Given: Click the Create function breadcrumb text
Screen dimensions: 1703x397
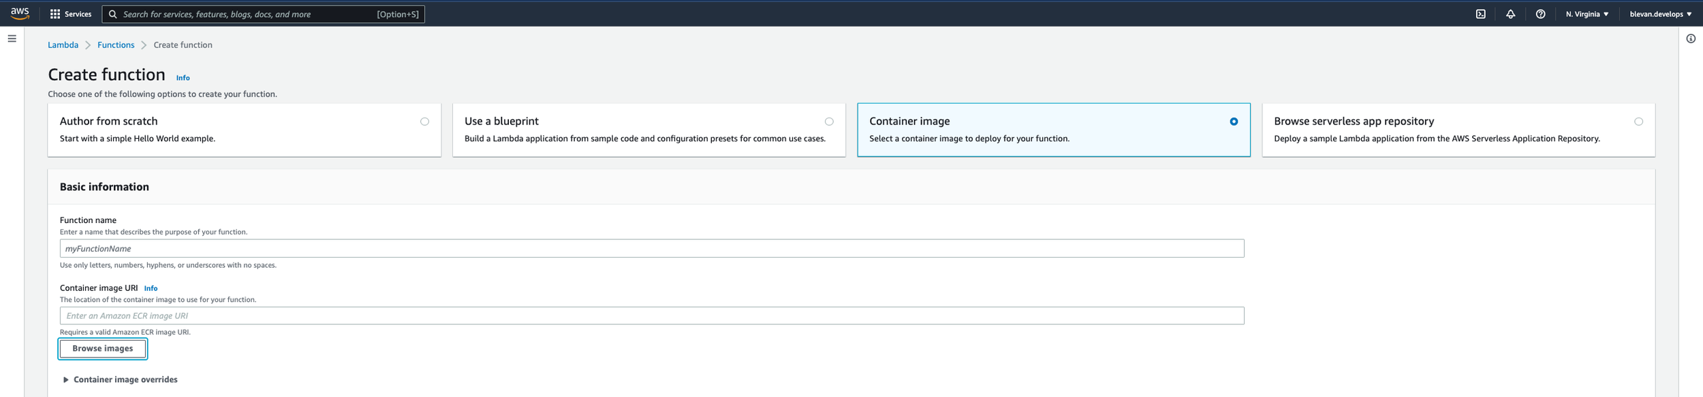Looking at the screenshot, I should (183, 45).
